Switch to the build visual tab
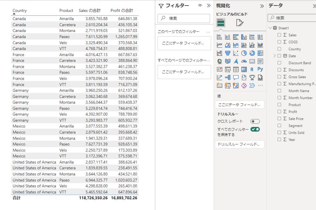This screenshot has width=316, height=210. (221, 23)
